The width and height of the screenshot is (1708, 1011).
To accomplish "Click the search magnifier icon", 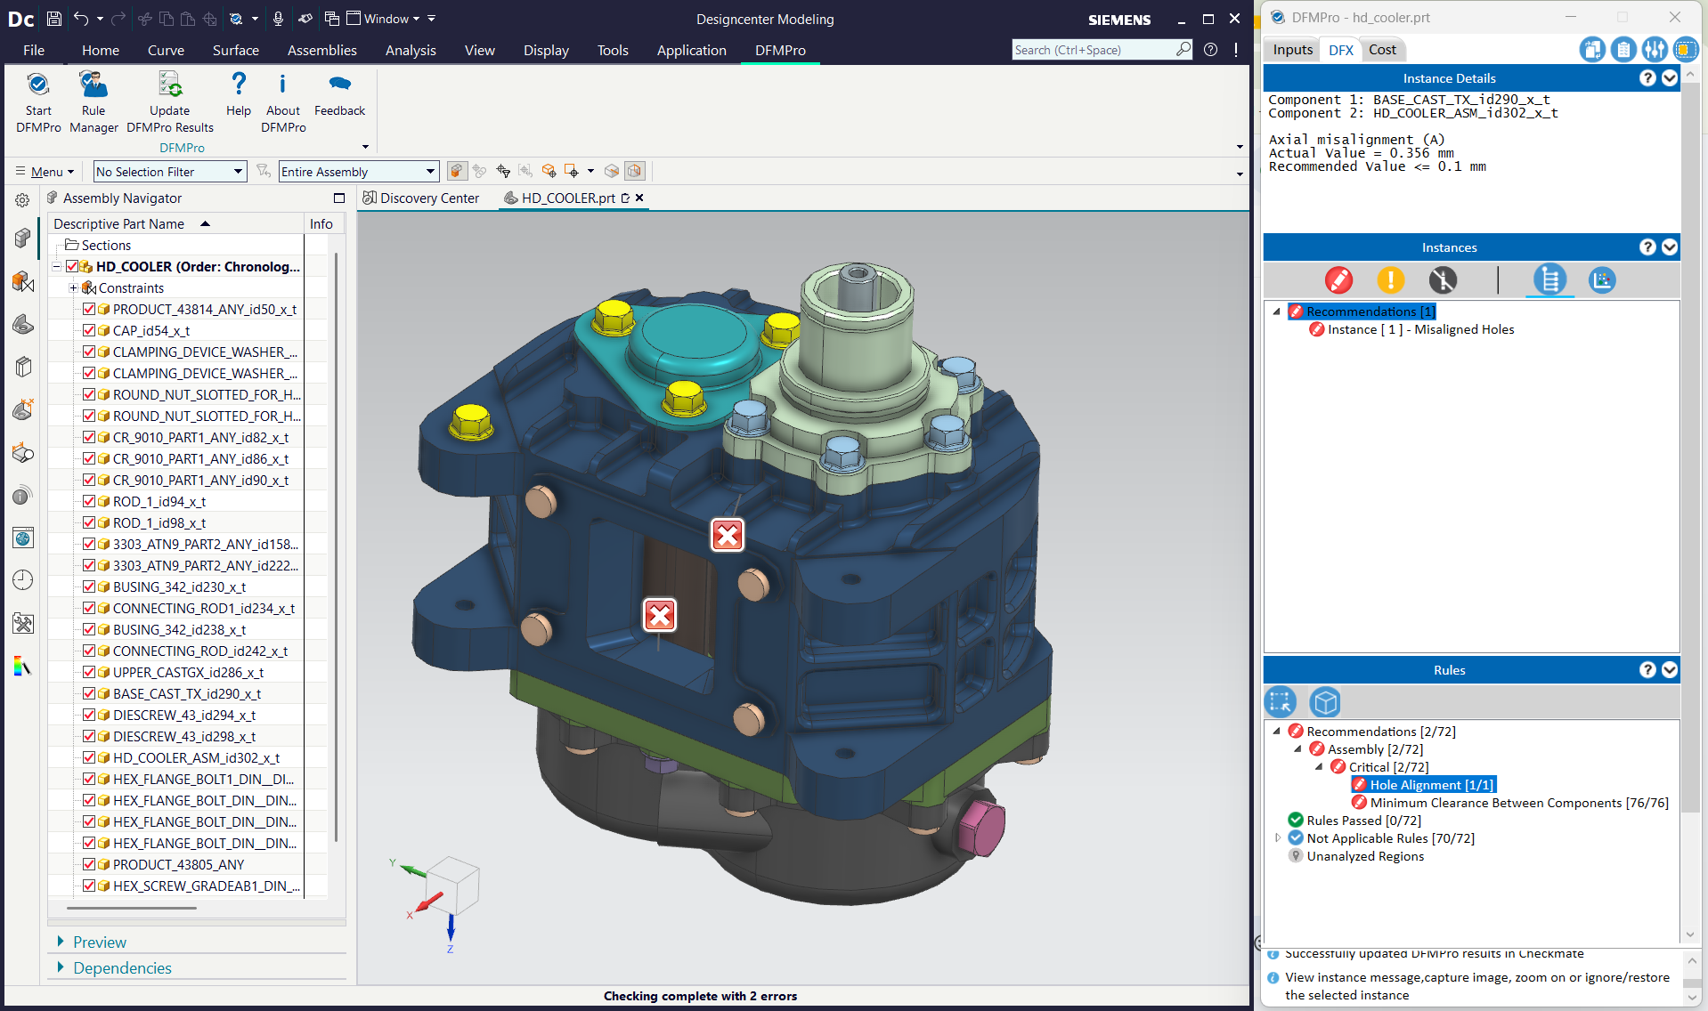I will click(1183, 50).
